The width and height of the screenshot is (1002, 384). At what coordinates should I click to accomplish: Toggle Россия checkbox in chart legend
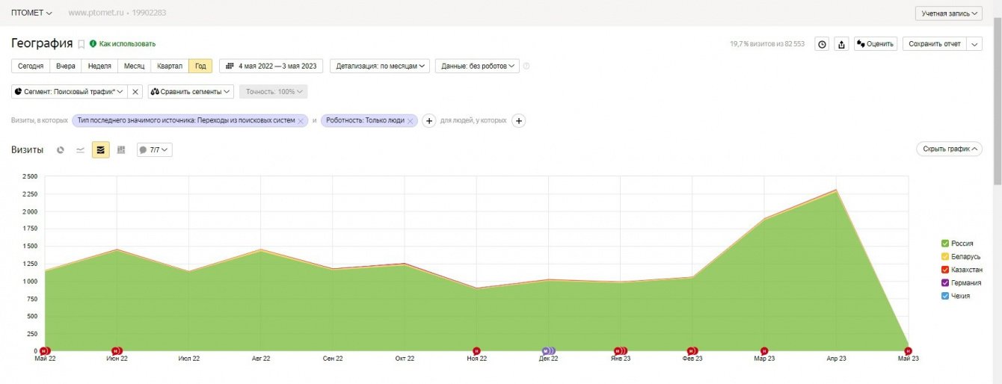pyautogui.click(x=945, y=244)
